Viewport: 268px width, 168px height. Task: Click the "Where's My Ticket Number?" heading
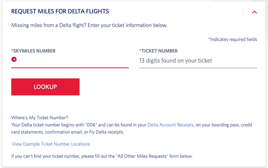[x=40, y=118]
